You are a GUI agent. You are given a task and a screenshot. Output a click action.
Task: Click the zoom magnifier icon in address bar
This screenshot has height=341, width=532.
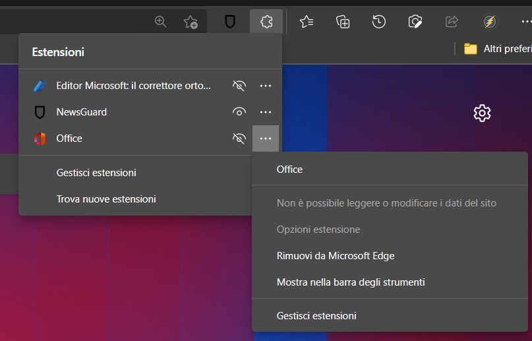160,22
